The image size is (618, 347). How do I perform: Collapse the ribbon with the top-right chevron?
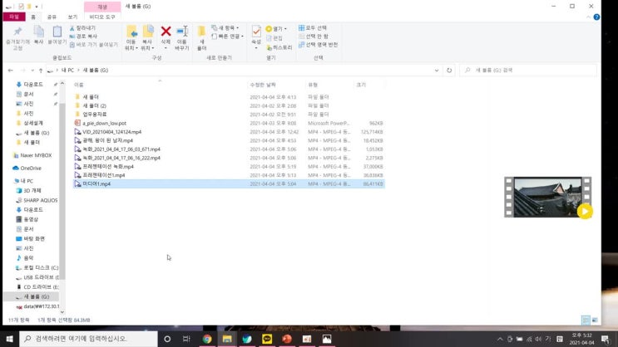point(588,17)
